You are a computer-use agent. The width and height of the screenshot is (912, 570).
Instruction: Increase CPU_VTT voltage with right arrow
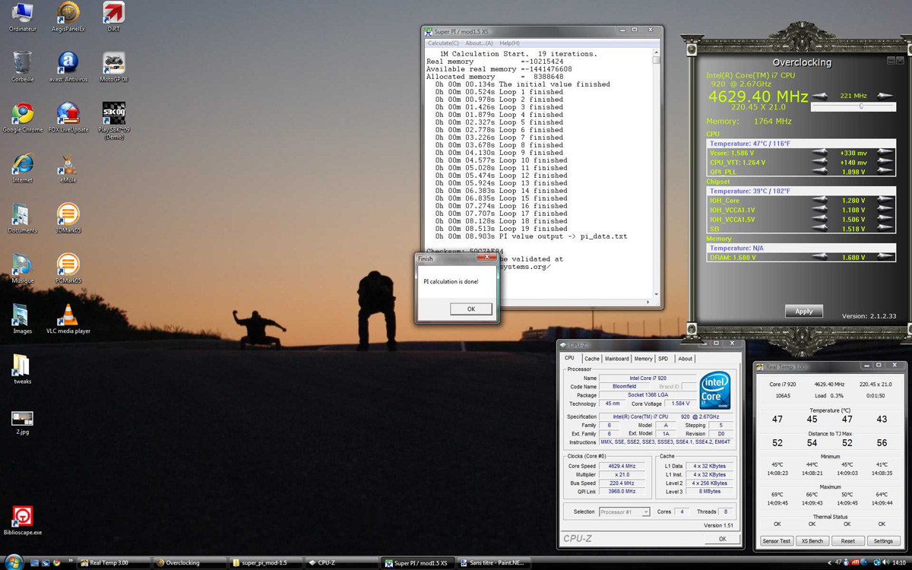(x=885, y=162)
